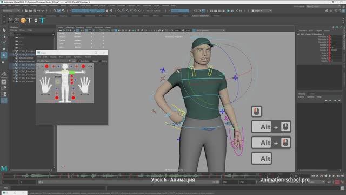Image resolution: width=346 pixels, height=195 pixels.
Task: Switch to four view layout icon
Action: pos(4,88)
